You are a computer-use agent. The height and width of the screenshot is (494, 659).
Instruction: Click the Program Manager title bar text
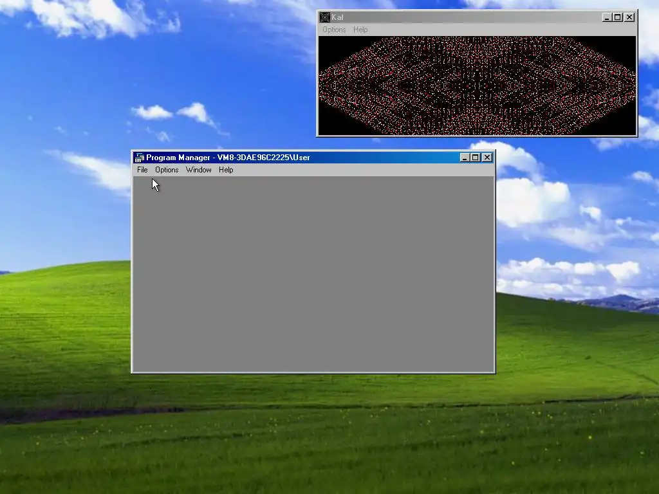(228, 158)
